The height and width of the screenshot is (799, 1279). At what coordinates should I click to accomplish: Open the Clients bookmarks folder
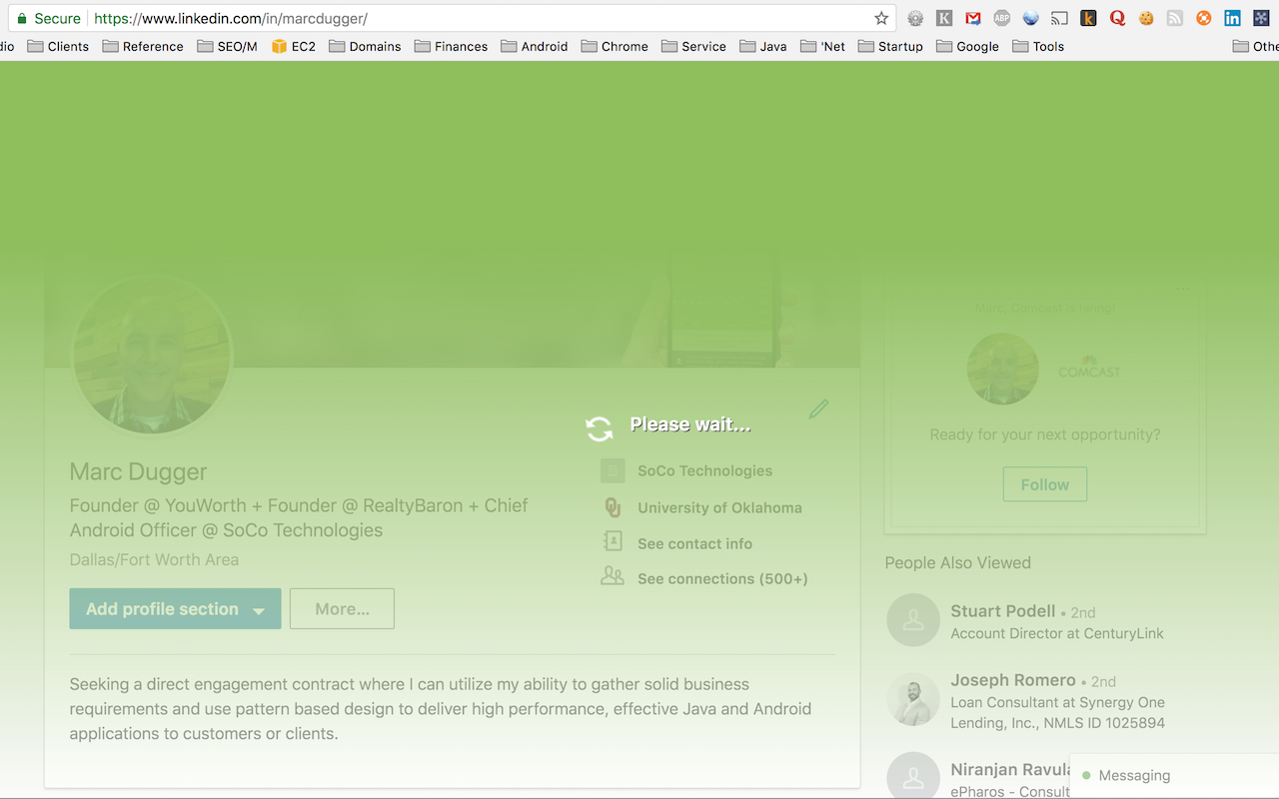(58, 46)
